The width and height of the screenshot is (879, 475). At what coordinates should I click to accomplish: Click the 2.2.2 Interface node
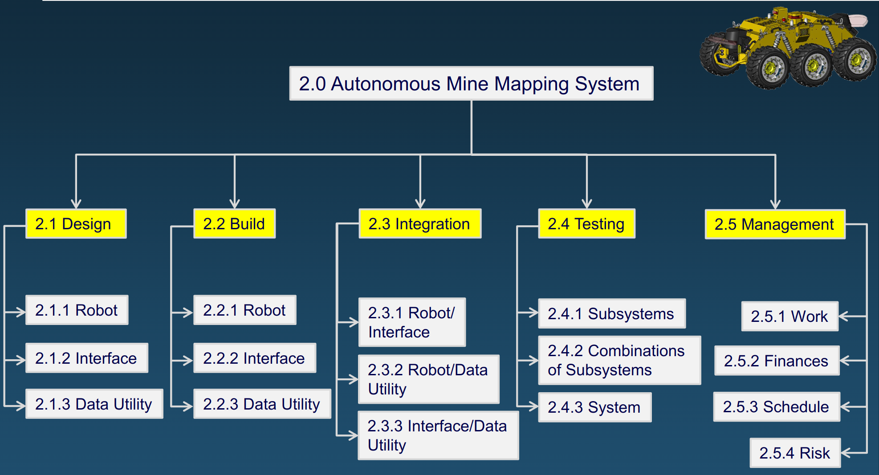(254, 357)
